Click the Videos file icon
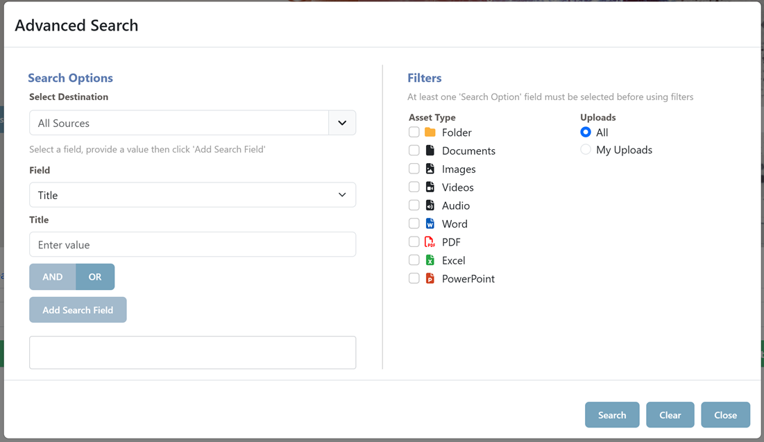764x442 pixels. tap(430, 187)
